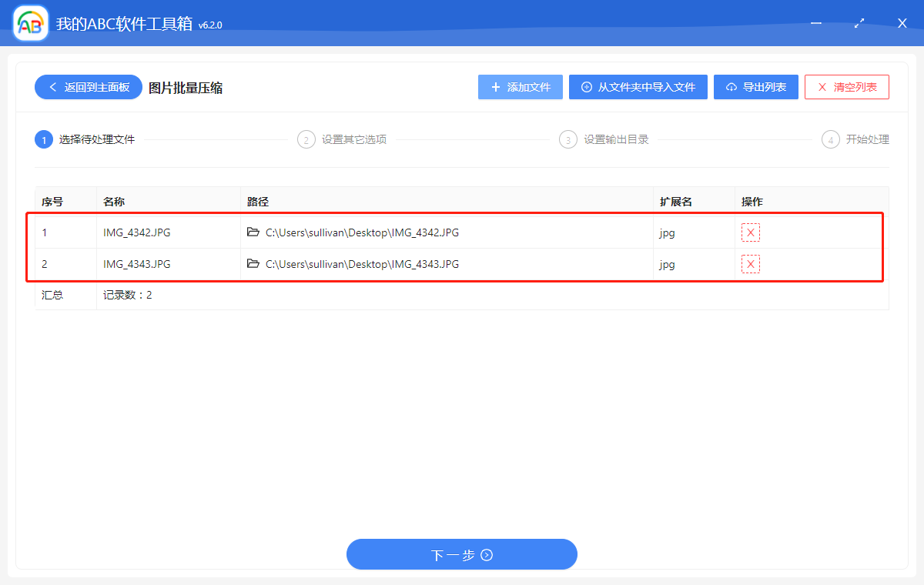This screenshot has width=924, height=585.
Task: Remove IMG_4343.JPG using its X delete control
Action: (751, 263)
